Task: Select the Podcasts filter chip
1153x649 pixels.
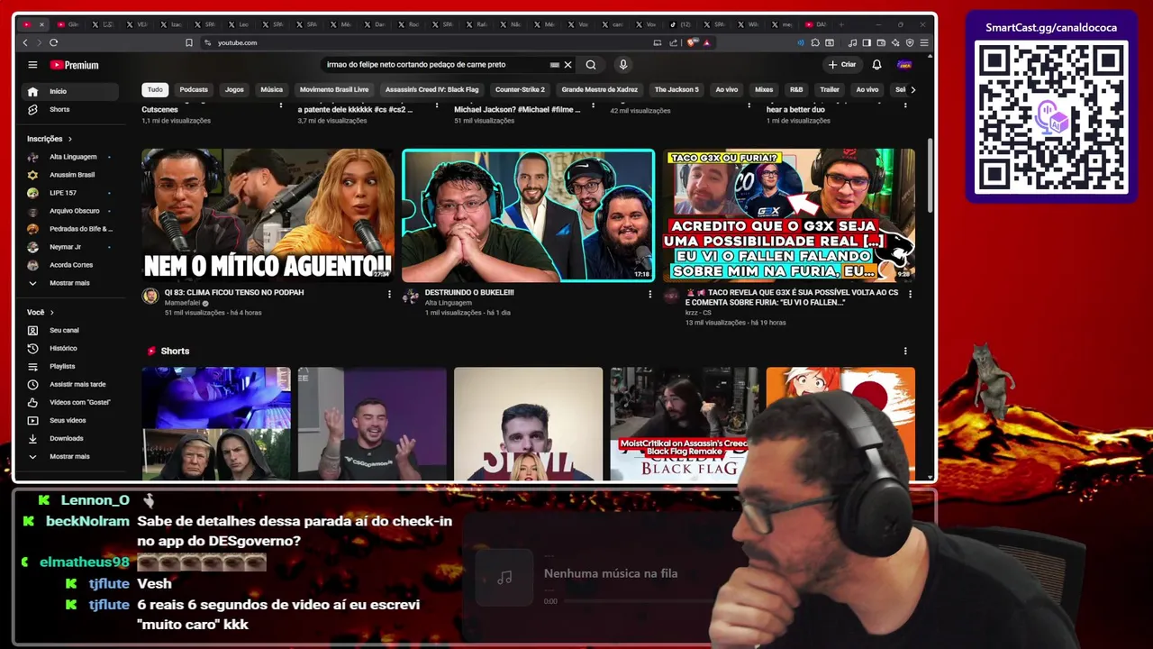Action: [194, 89]
